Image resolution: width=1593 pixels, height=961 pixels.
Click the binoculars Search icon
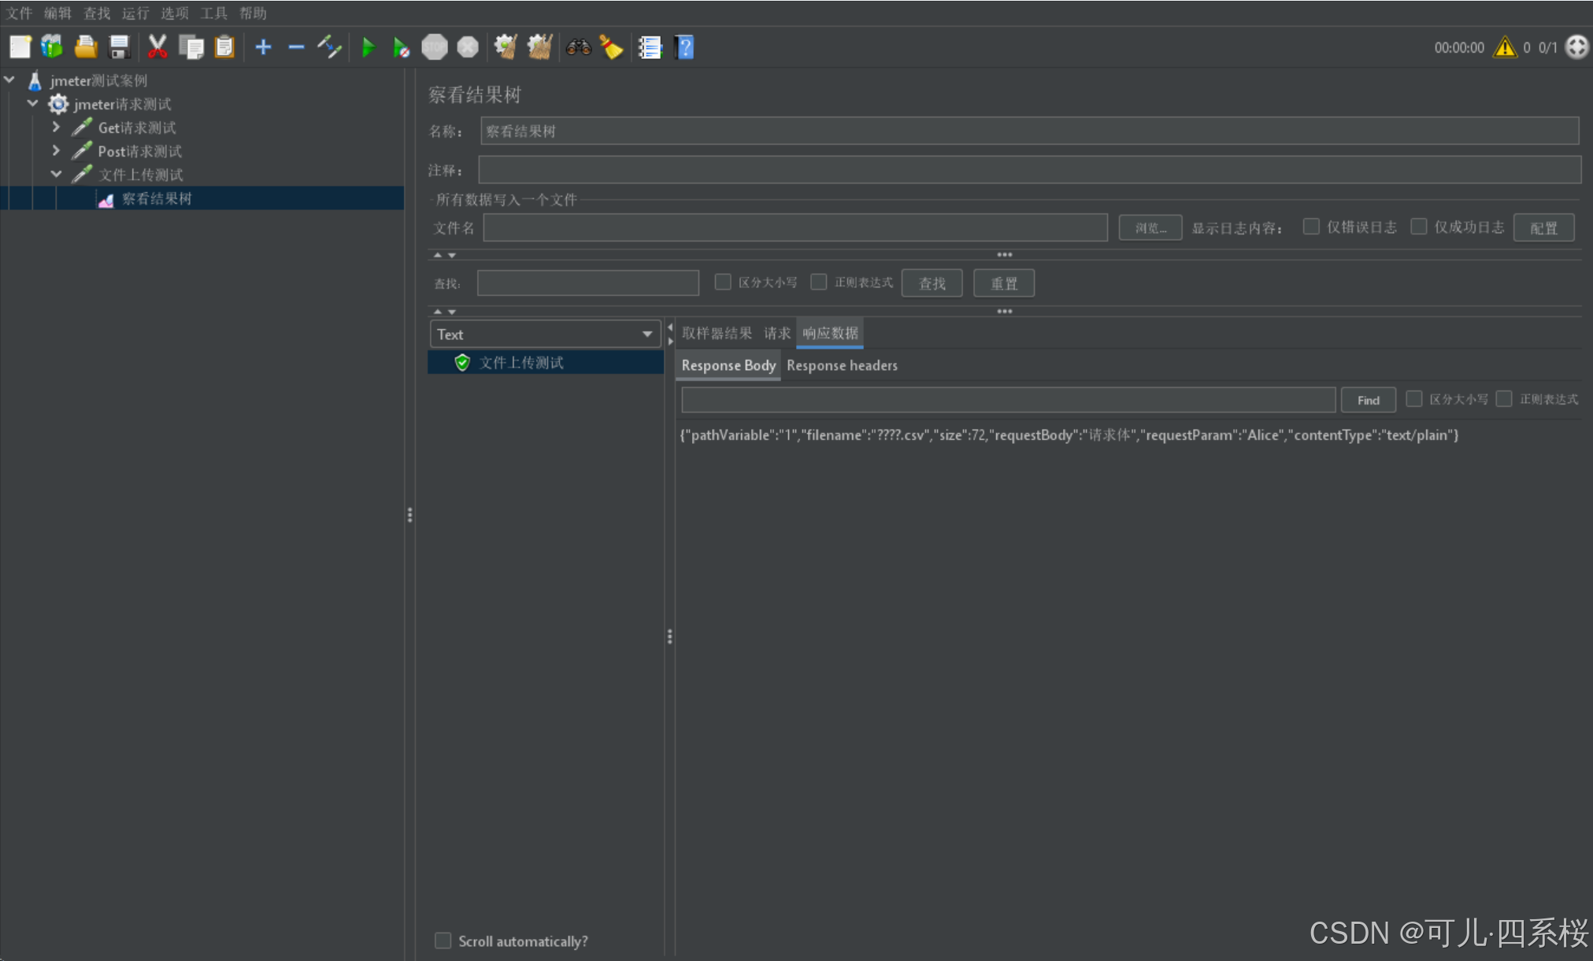(578, 48)
